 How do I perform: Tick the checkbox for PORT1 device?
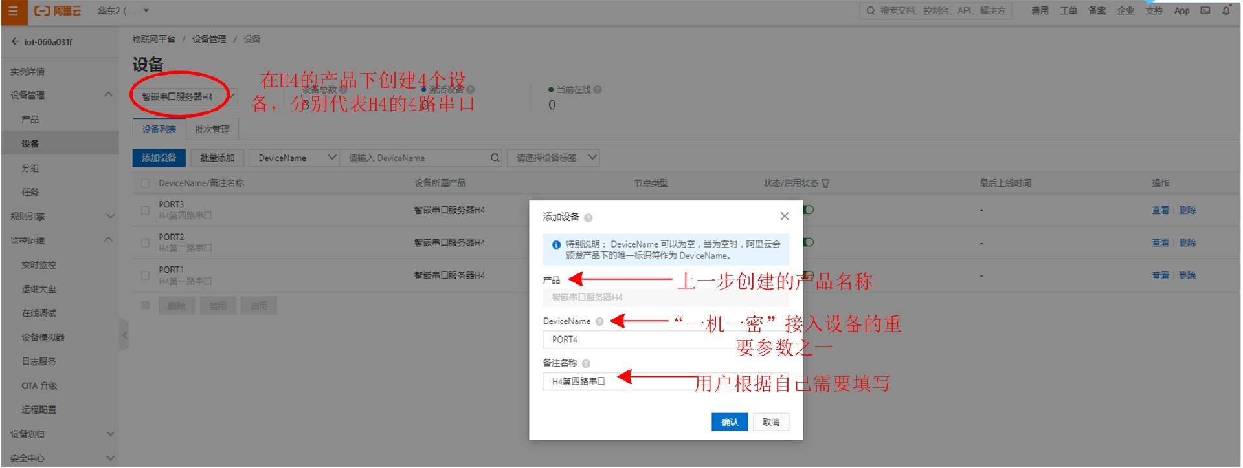145,275
